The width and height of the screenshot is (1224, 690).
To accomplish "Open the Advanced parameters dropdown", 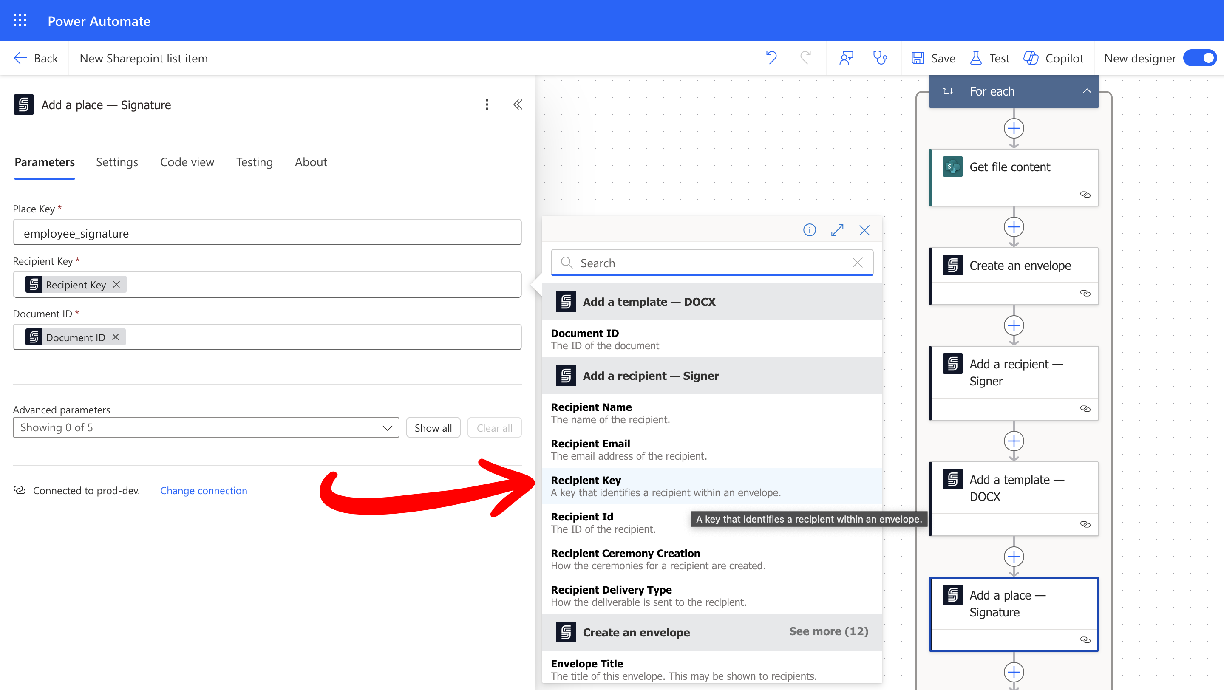I will 205,427.
